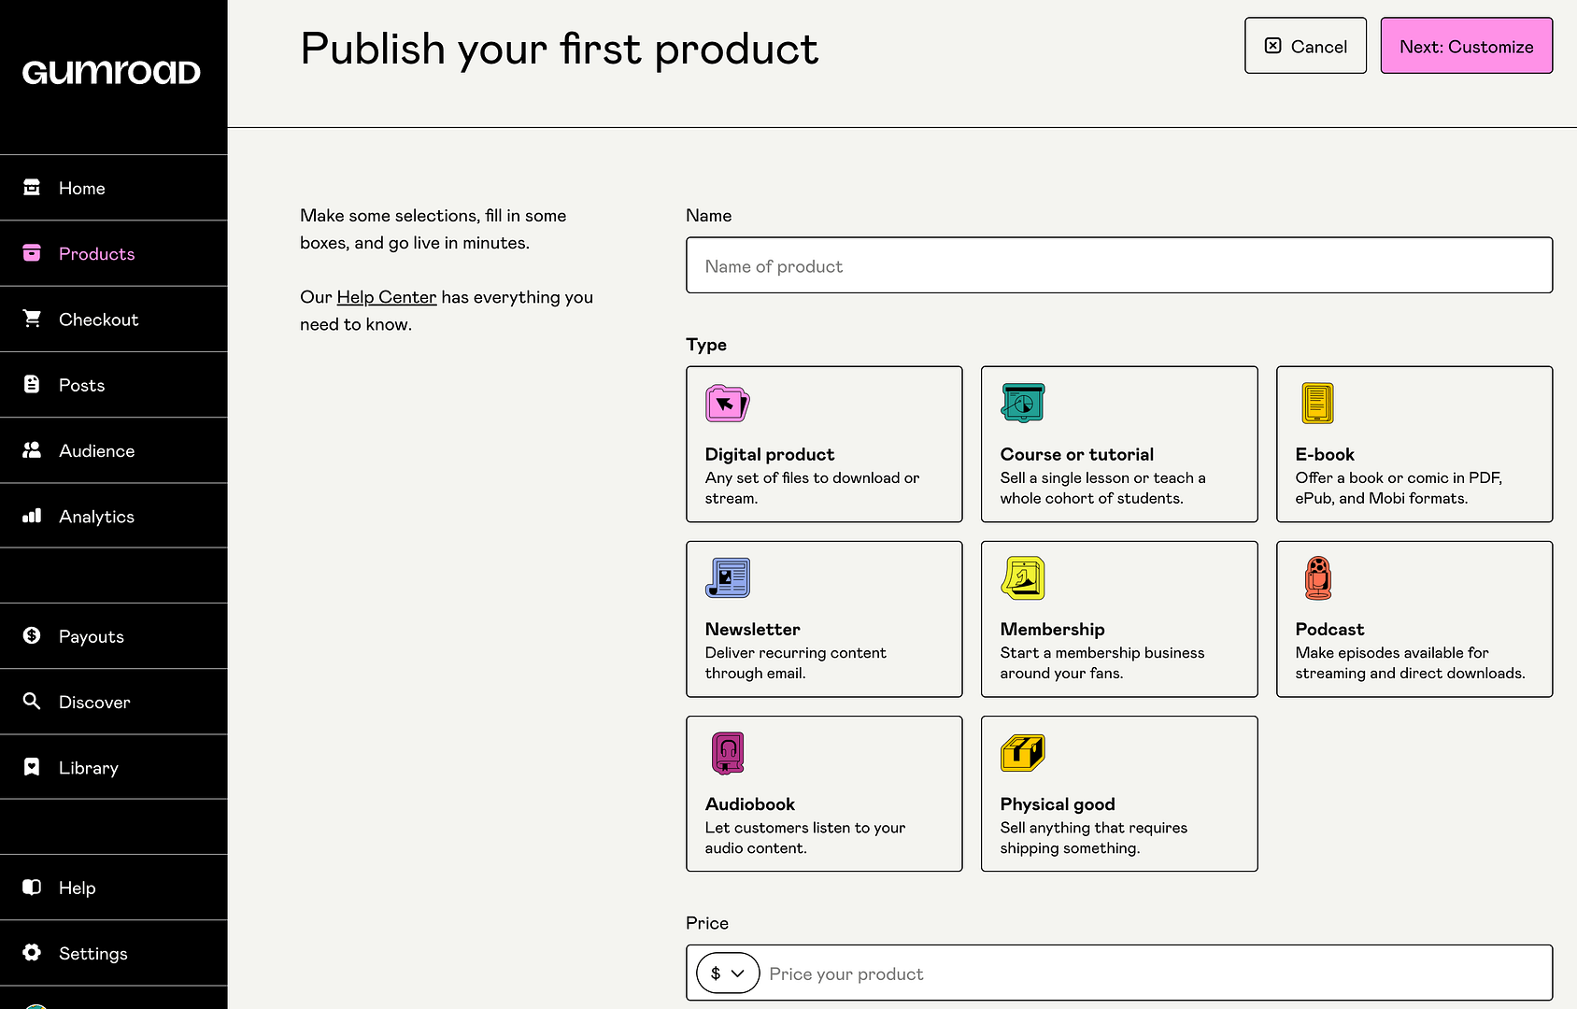Open the currency dollar dropdown
Screen dimensions: 1577x1009
click(728, 973)
